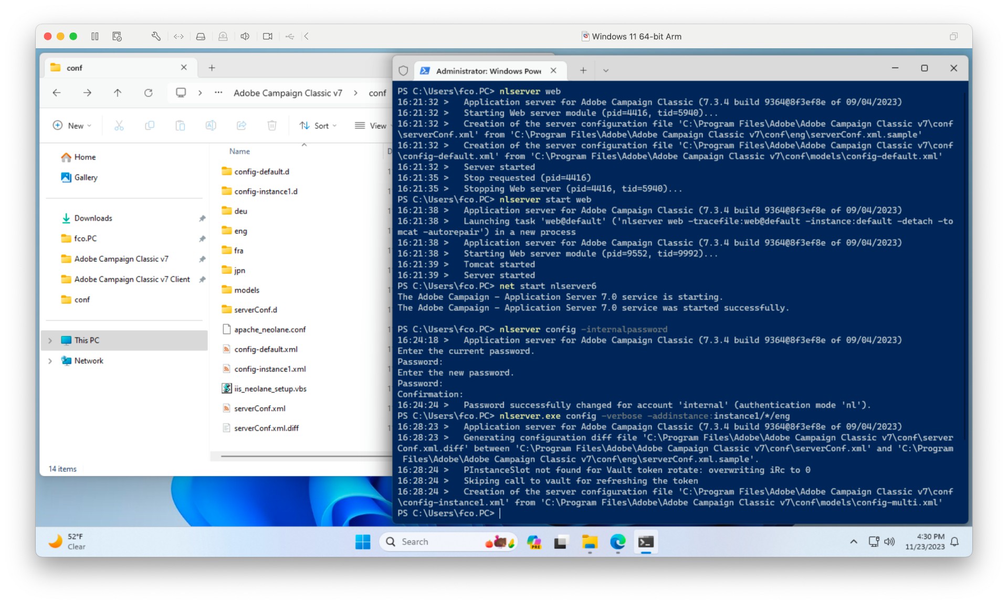
Task: Open Windows Terminal from the taskbar
Action: (646, 542)
